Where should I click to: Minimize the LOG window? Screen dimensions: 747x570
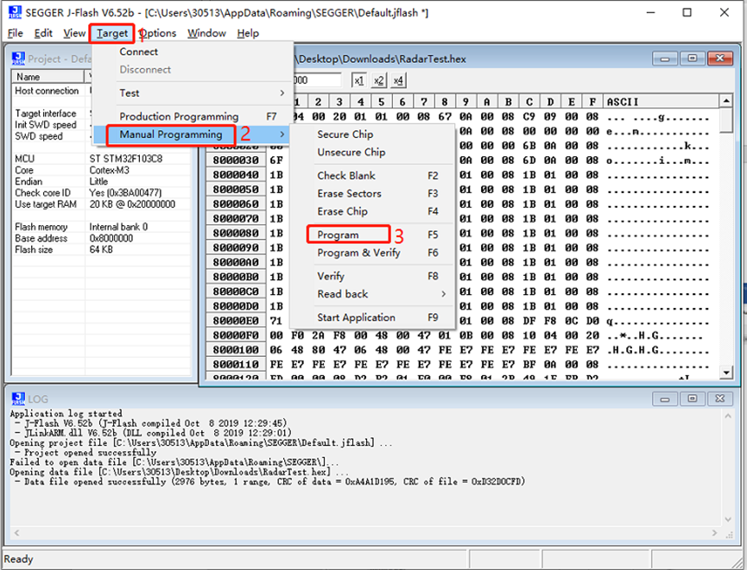(665, 398)
